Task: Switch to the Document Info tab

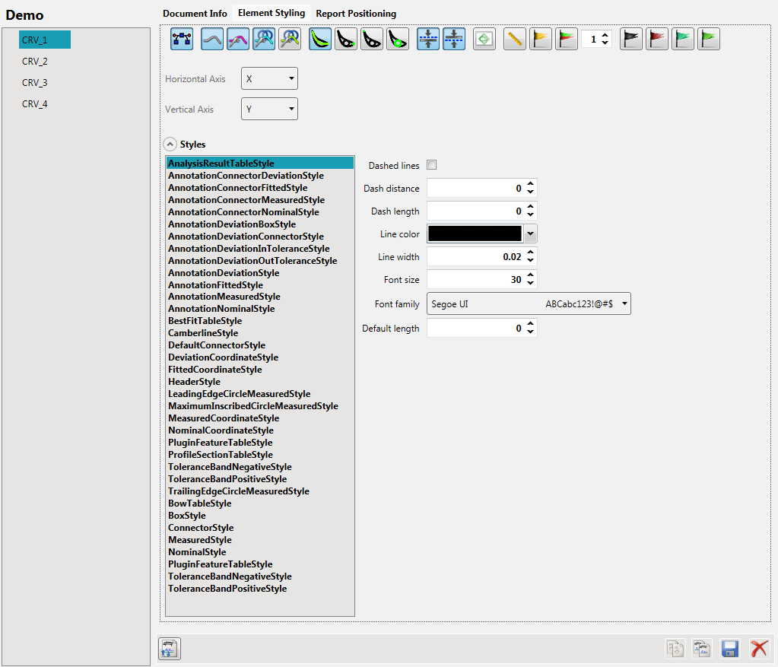Action: tap(195, 14)
